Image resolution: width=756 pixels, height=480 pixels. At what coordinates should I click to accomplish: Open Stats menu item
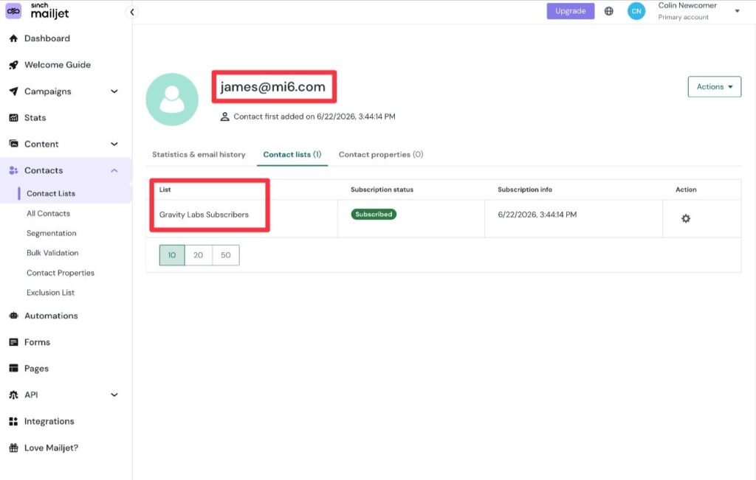pos(35,118)
